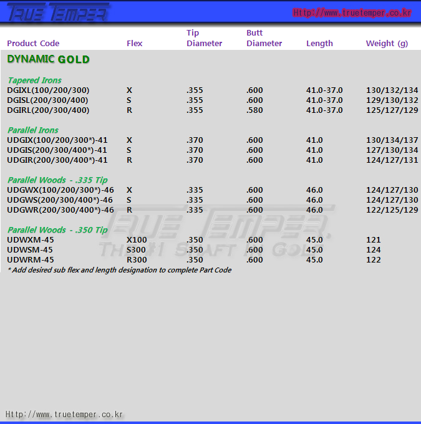This screenshot has width=421, height=424.
Task: Click product code UDGWX(100/200/300*)-46
Action: (60, 190)
